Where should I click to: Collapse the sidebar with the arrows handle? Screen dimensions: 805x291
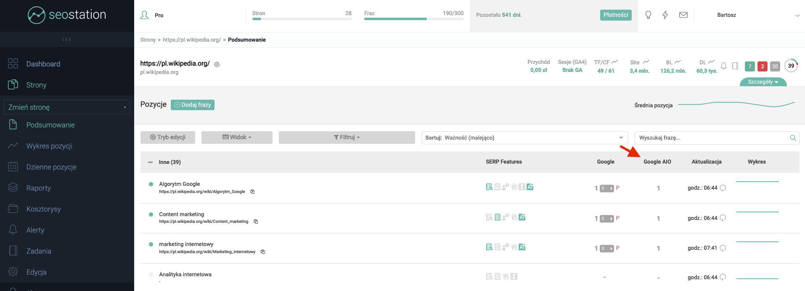pyautogui.click(x=66, y=40)
